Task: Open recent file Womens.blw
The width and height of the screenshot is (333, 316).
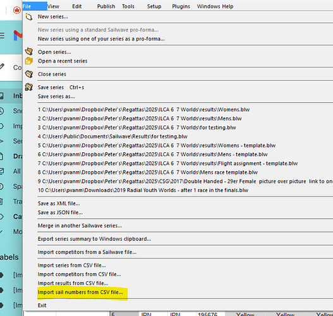Action: [143, 109]
